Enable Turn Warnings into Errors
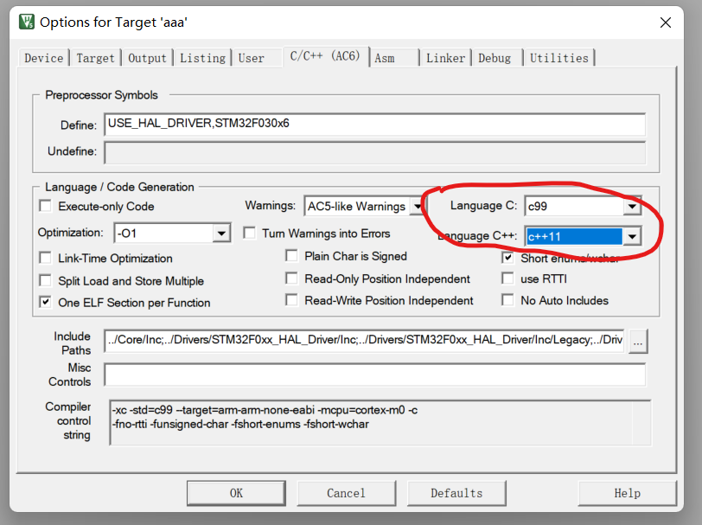Screen dimensions: 702x525 coord(249,233)
